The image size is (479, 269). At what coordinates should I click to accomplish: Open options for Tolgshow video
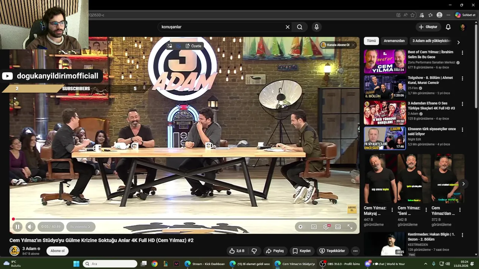click(x=462, y=78)
